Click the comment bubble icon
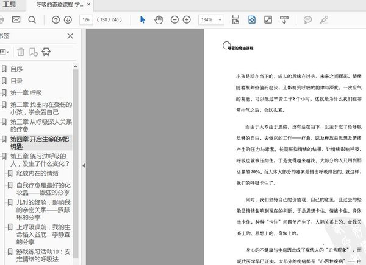Viewport: 366px width, 265px height. coord(308,20)
